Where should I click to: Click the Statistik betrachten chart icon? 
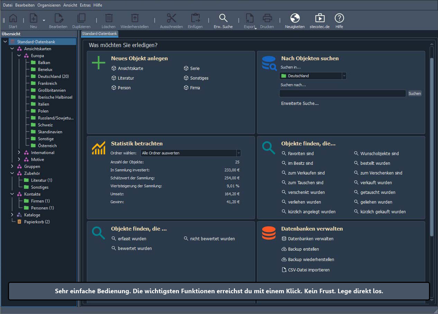(99, 148)
